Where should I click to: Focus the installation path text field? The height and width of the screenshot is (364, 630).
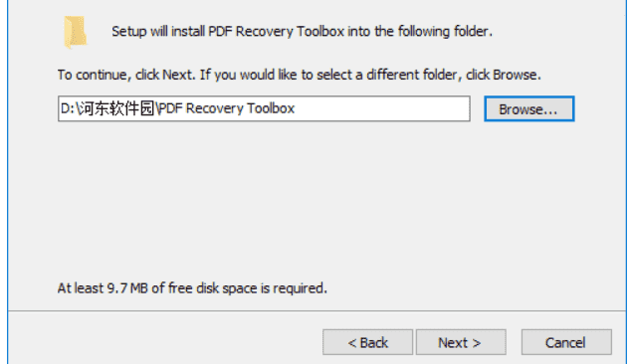[x=264, y=108]
